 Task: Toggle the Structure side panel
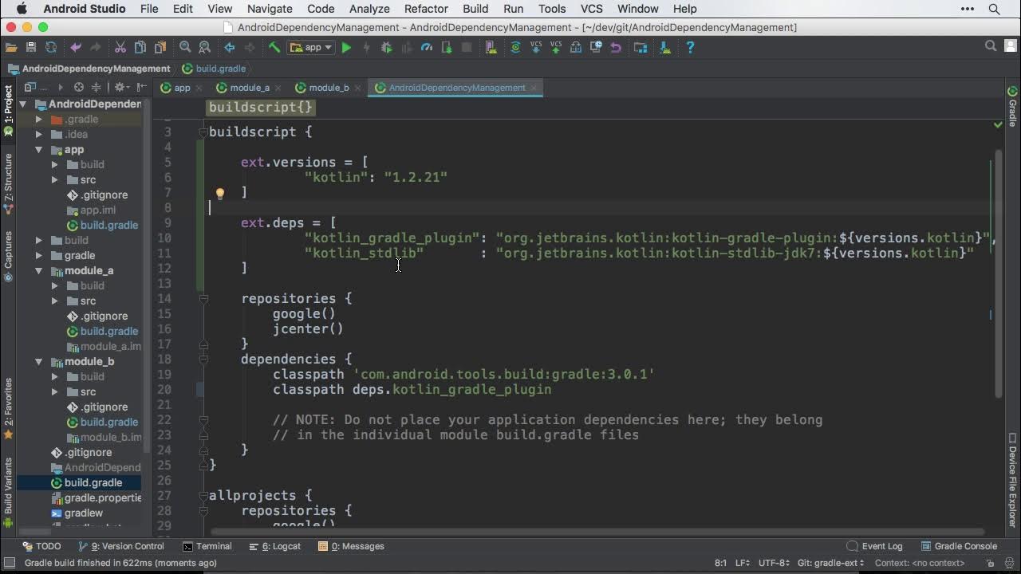pos(8,183)
